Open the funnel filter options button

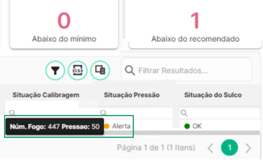pyautogui.click(x=55, y=70)
